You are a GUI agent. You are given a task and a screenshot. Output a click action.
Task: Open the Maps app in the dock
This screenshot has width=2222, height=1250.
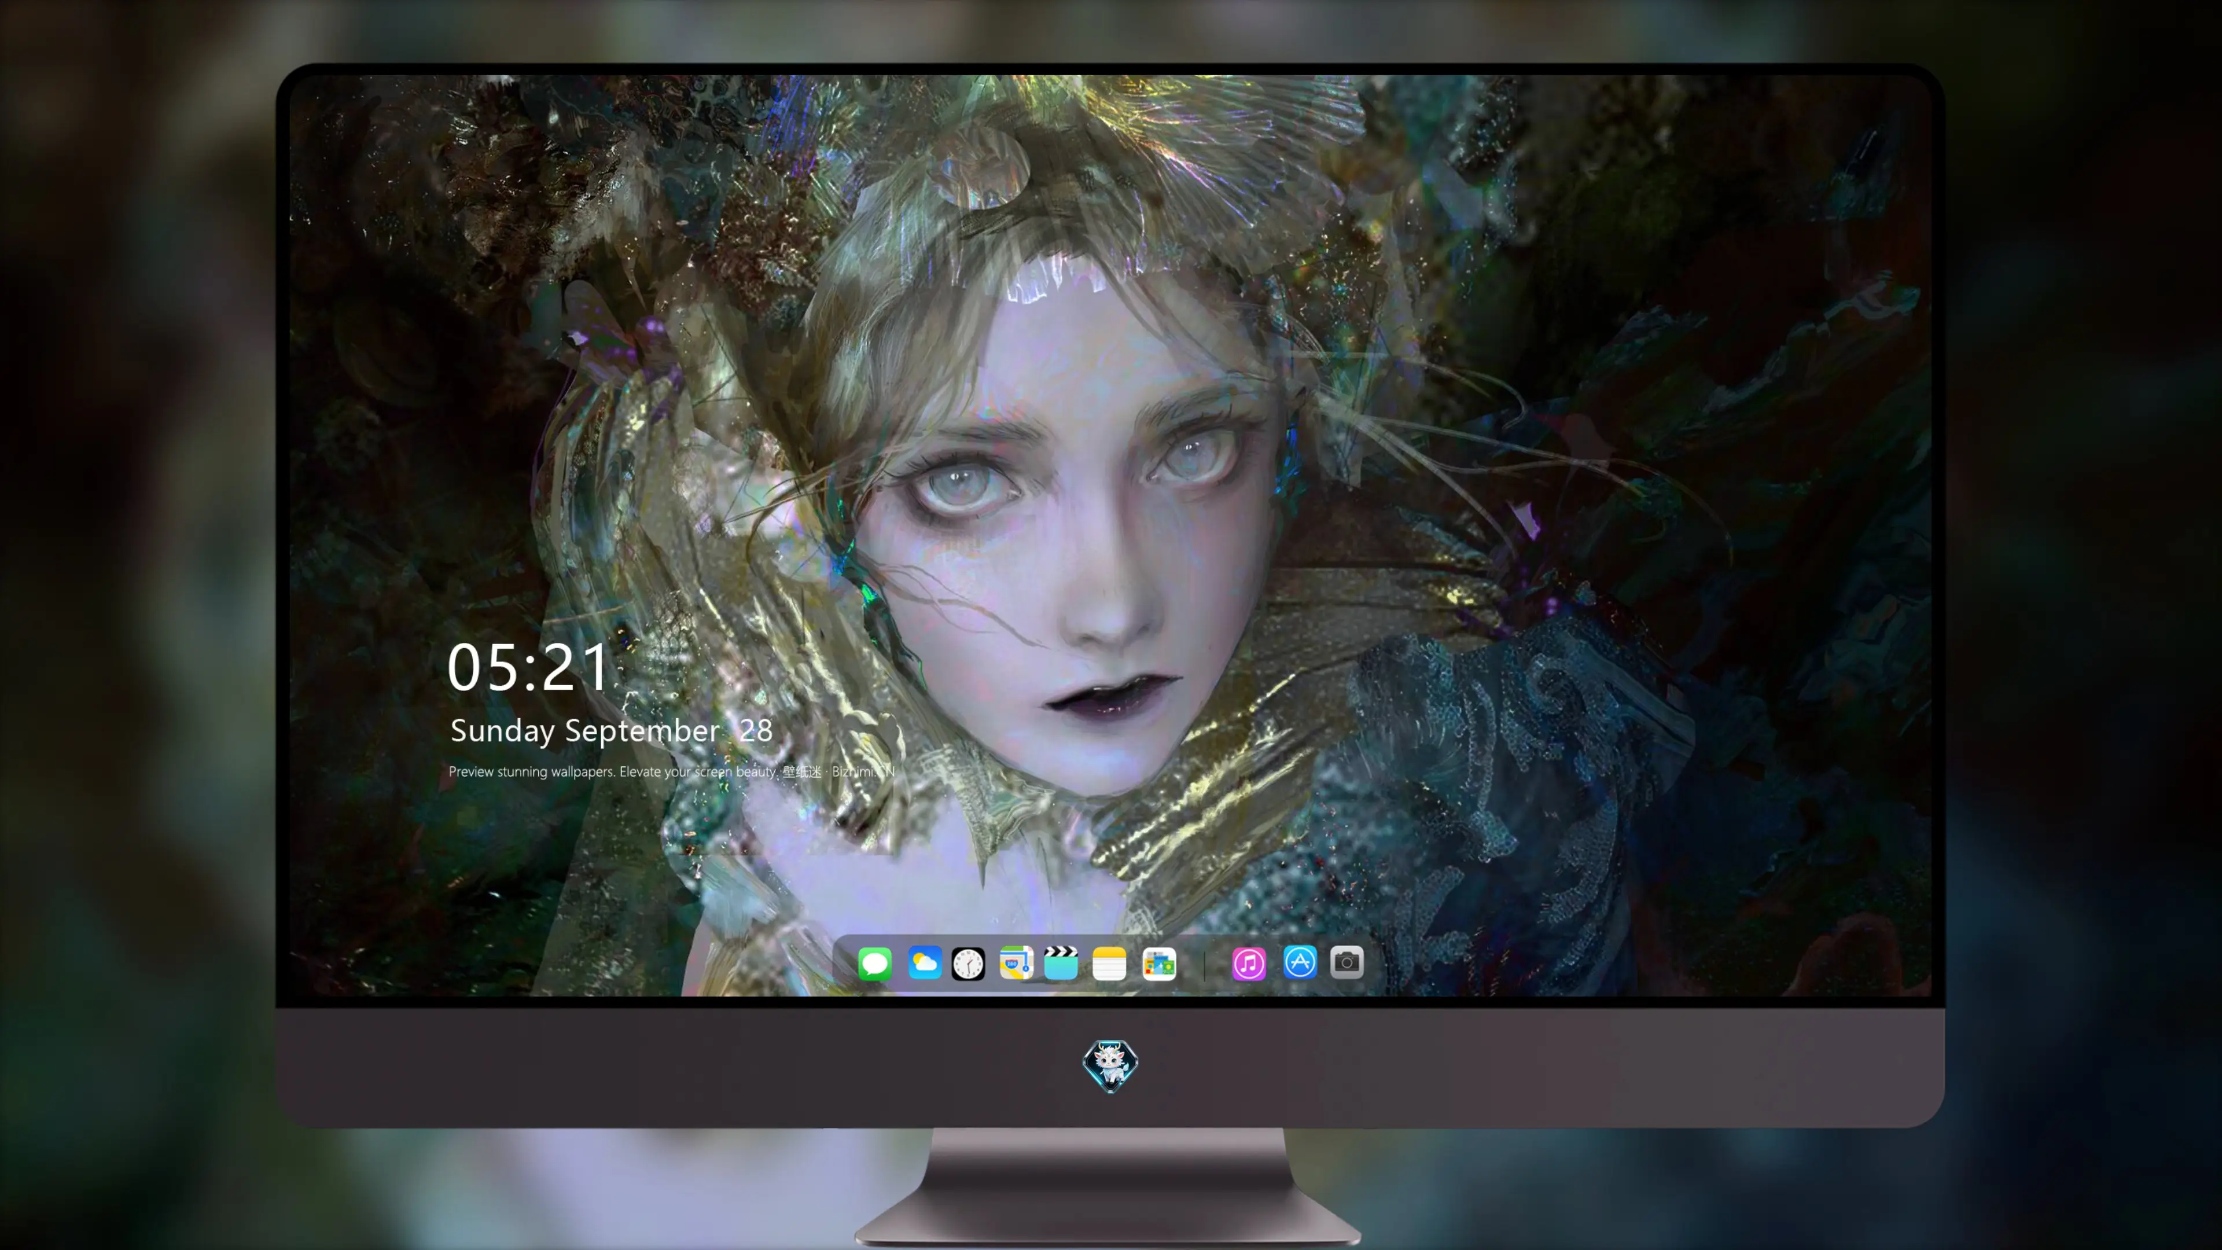[1016, 963]
